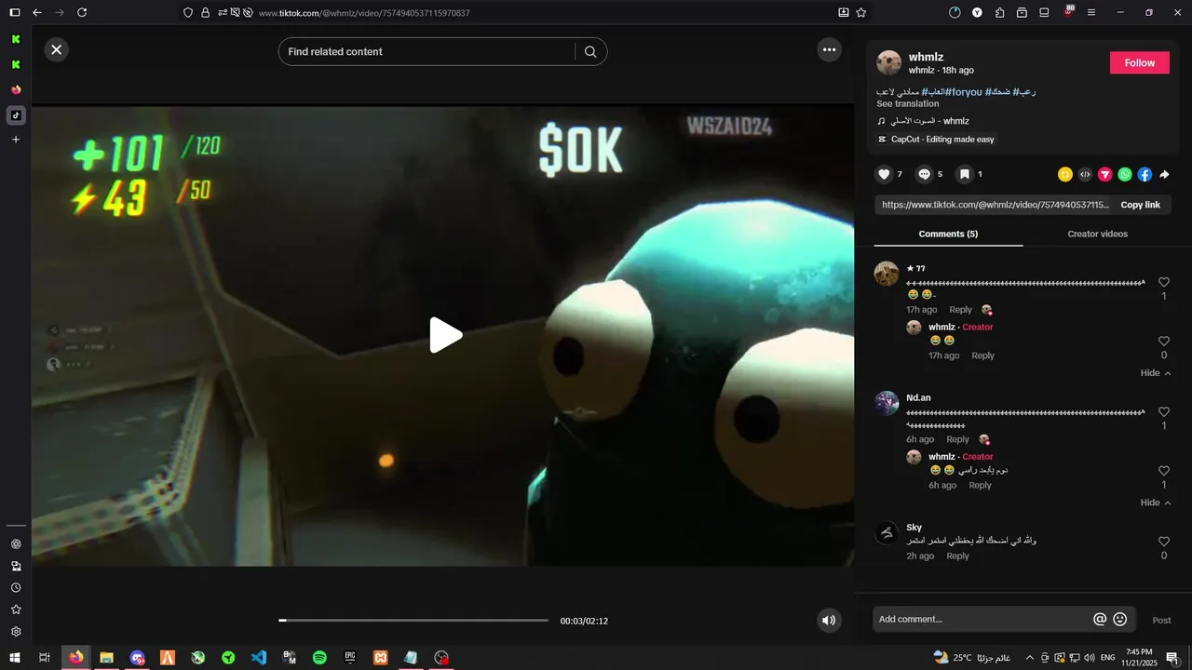Open the extensions puzzle icon
Viewport: 1192px width, 670px height.
pyautogui.click(x=999, y=12)
